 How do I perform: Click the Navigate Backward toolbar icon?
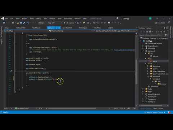click(4, 23)
